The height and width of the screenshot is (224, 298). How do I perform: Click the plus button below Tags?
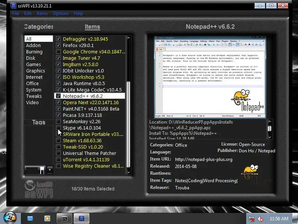coord(50,169)
